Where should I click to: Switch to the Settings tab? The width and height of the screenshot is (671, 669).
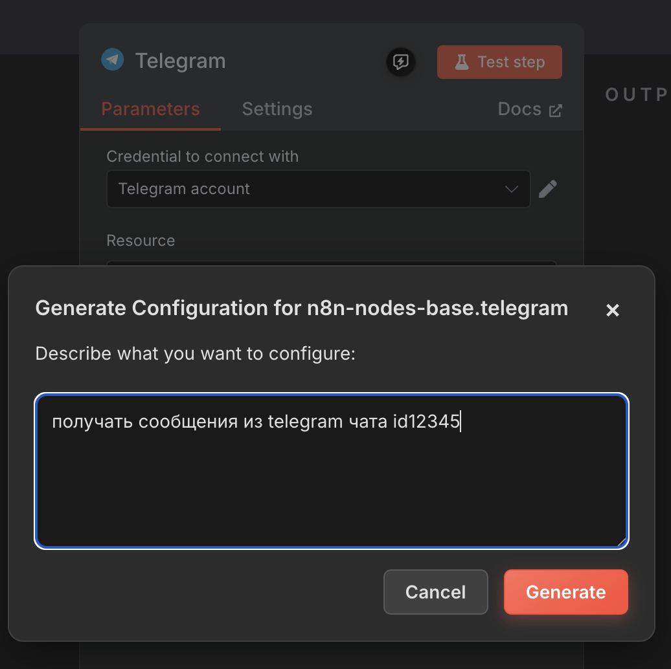pos(277,109)
